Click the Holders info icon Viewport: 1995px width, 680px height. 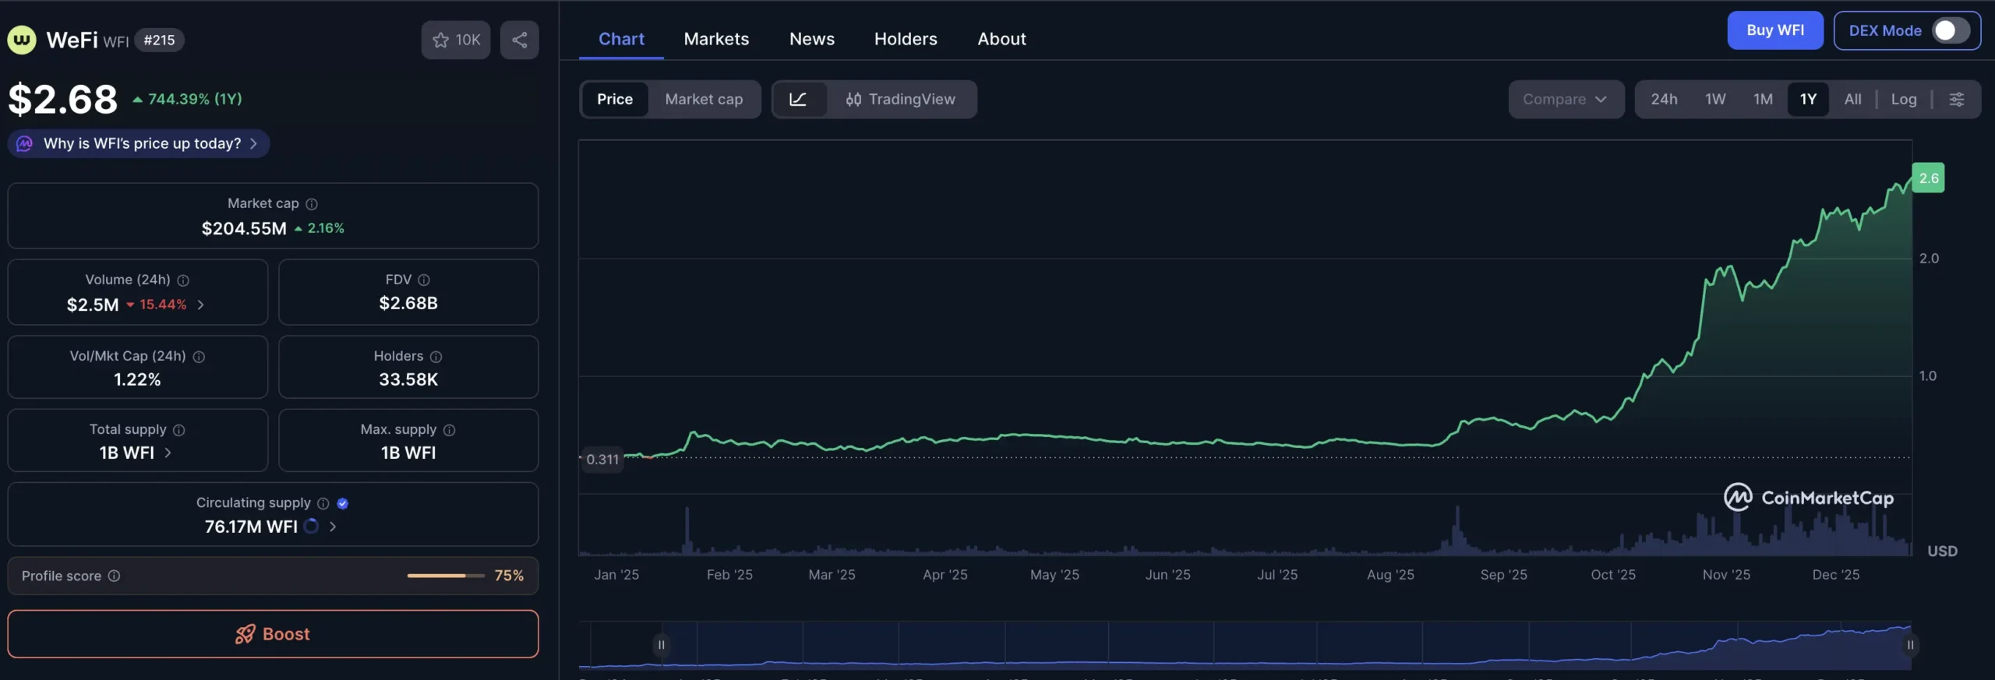436,357
